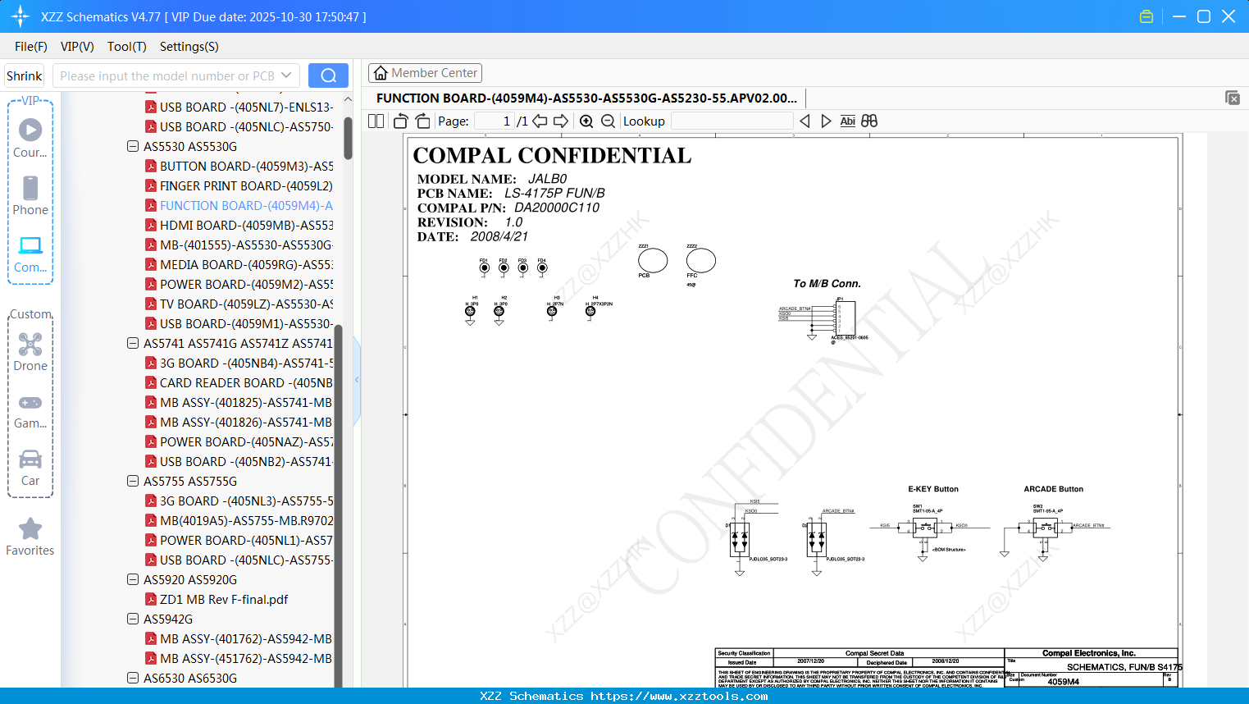Viewport: 1249px width, 704px height.
Task: Open the Drone category
Action: click(30, 351)
